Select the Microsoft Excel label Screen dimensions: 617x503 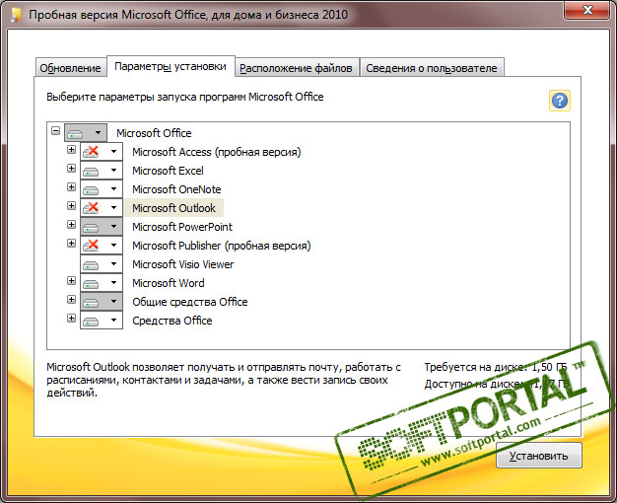(168, 171)
